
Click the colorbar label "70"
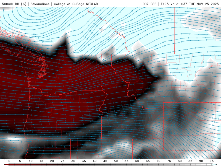coord(158,161)
